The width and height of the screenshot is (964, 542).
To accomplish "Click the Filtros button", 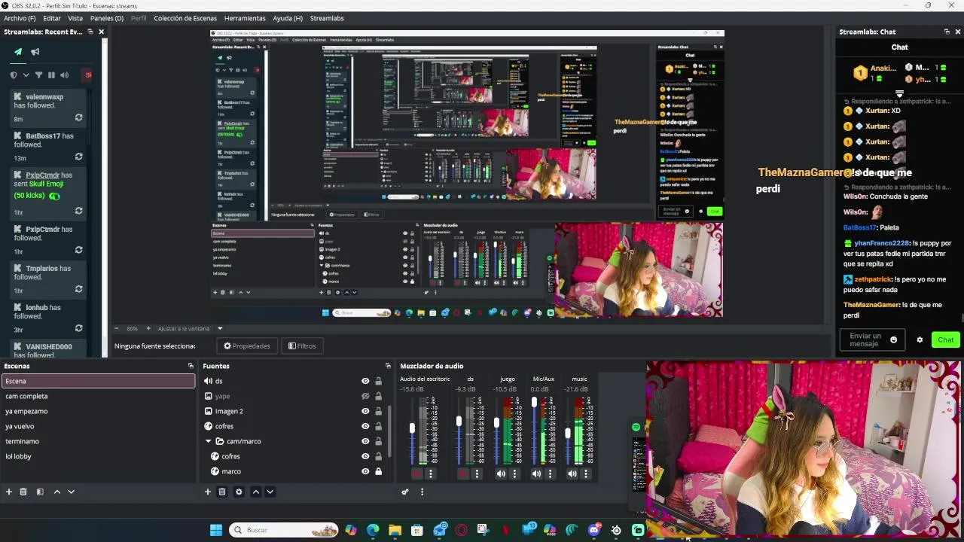I will 302,346.
